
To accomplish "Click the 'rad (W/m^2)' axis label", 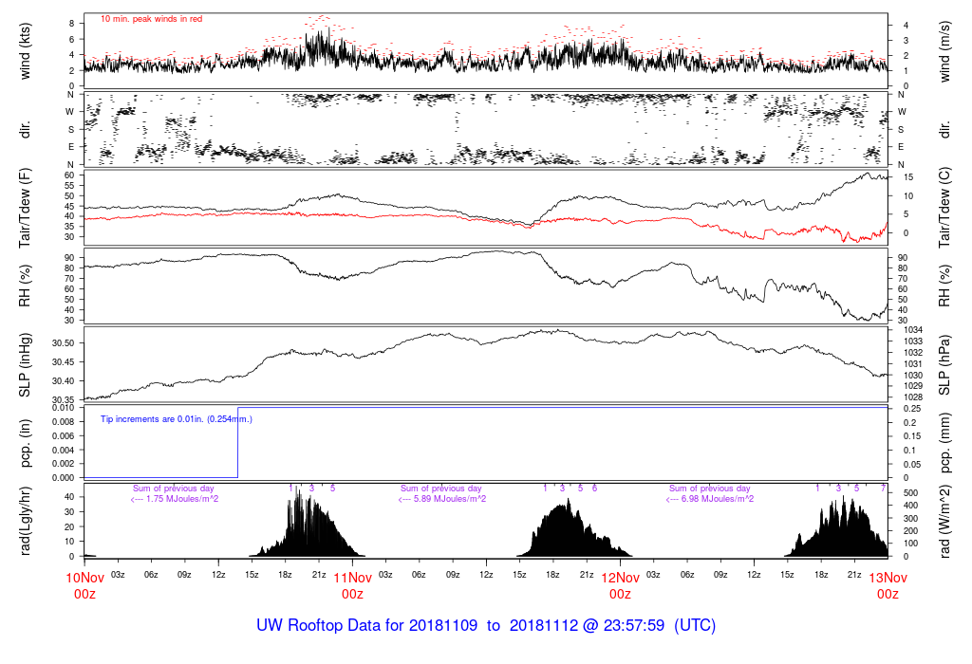I will tap(944, 521).
